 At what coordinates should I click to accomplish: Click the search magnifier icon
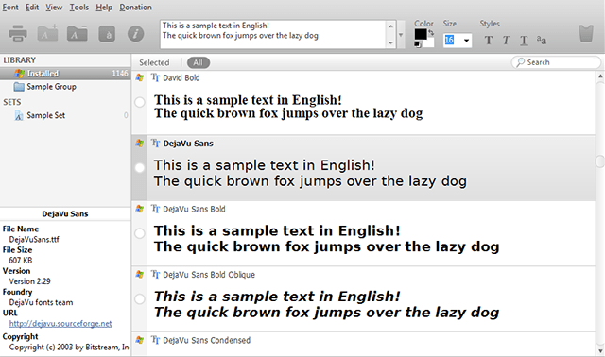click(520, 62)
